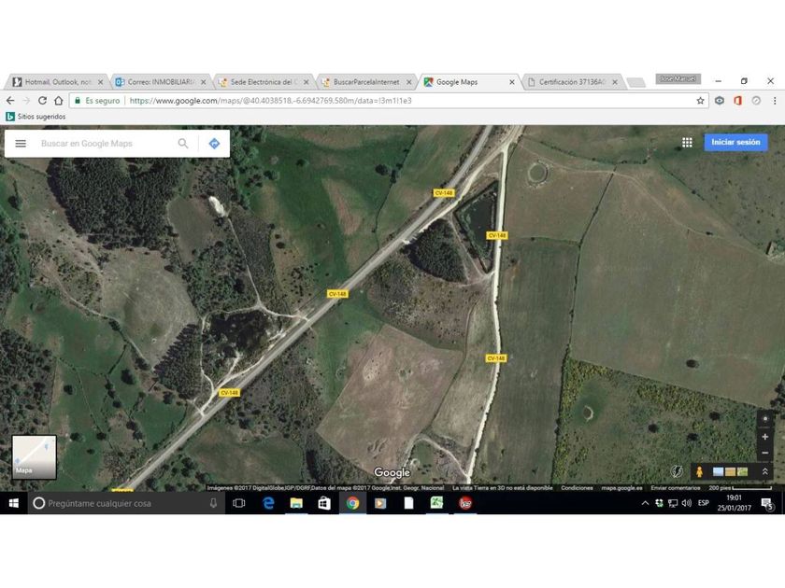
Task: Click the search magnifier in Google Maps
Action: click(x=183, y=144)
